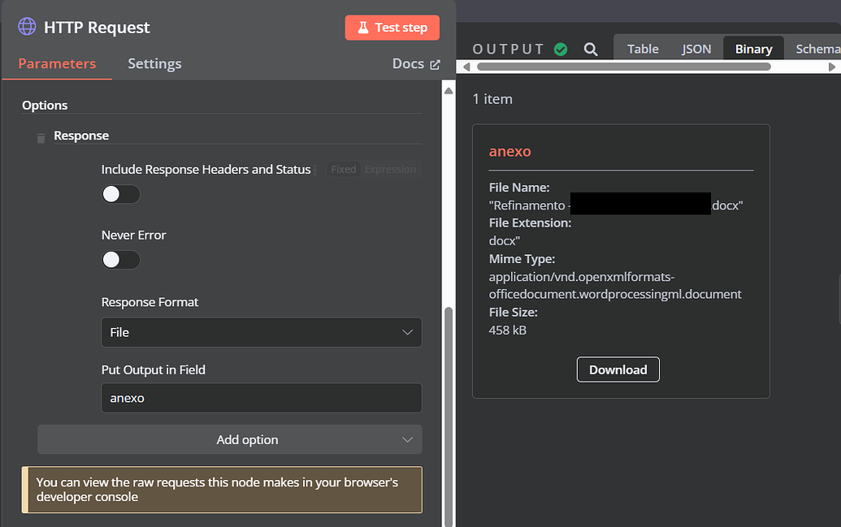
Task: Click the external link icon next to Docs
Action: click(433, 63)
